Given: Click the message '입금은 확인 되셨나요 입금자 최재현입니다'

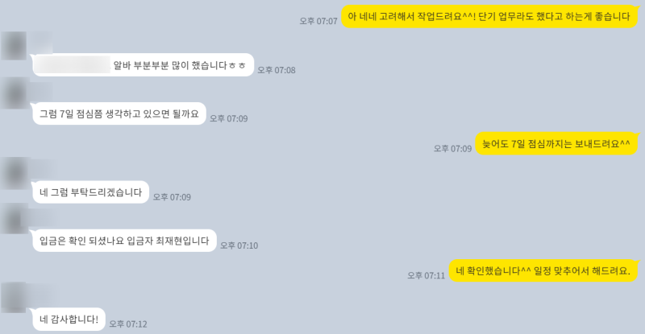Looking at the screenshot, I should (x=124, y=241).
